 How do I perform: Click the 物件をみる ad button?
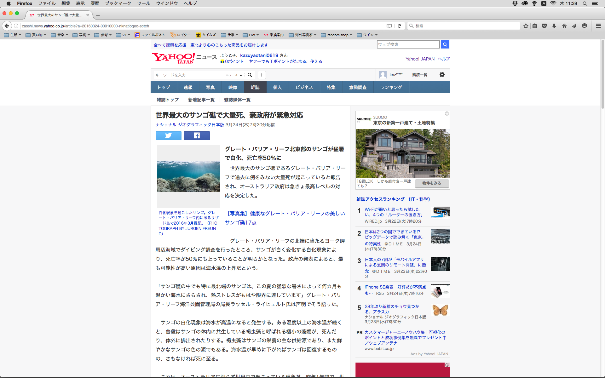point(431,183)
